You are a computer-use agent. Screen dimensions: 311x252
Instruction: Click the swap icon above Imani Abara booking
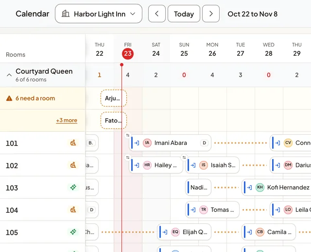pos(128,135)
